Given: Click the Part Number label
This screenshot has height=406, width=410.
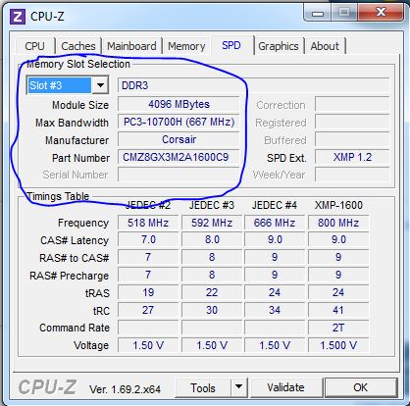Looking at the screenshot, I should [x=80, y=158].
